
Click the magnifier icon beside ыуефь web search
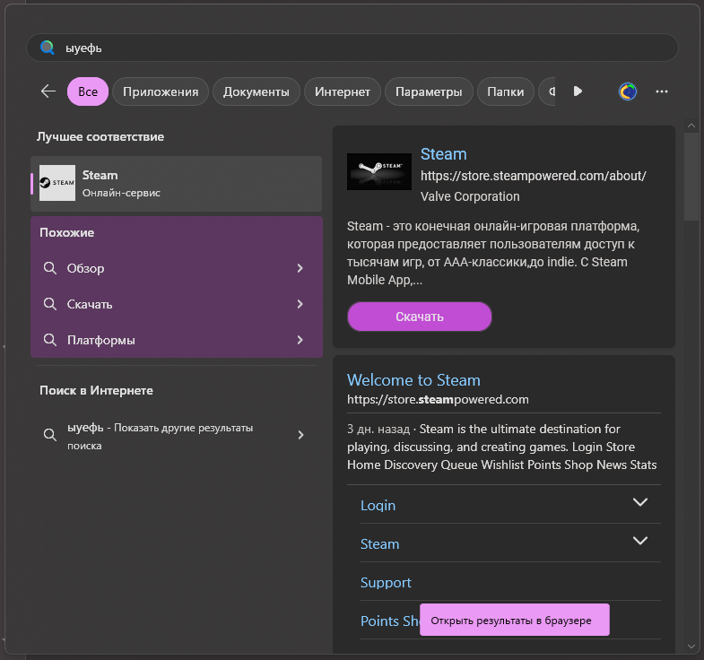[50, 435]
